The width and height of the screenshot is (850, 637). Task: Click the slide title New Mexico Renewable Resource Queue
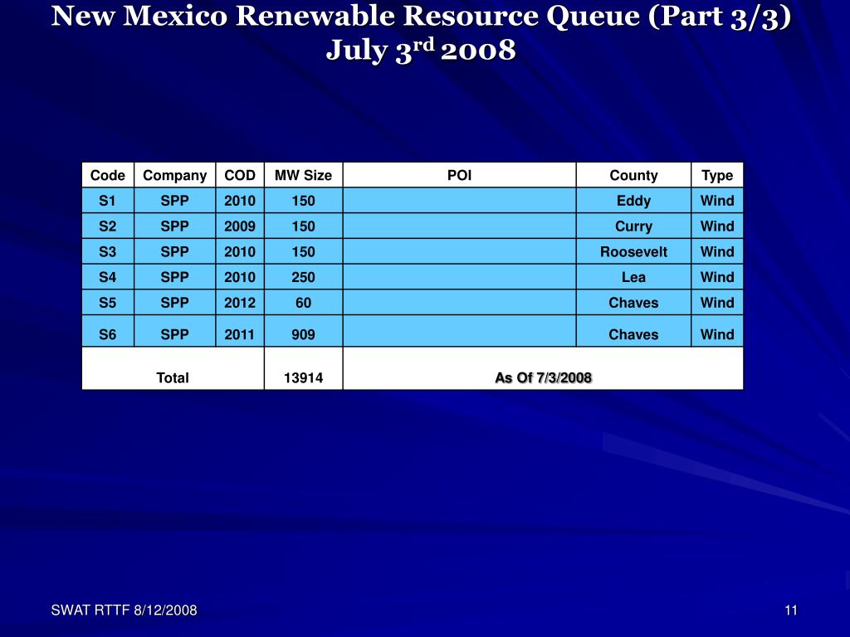point(421,17)
